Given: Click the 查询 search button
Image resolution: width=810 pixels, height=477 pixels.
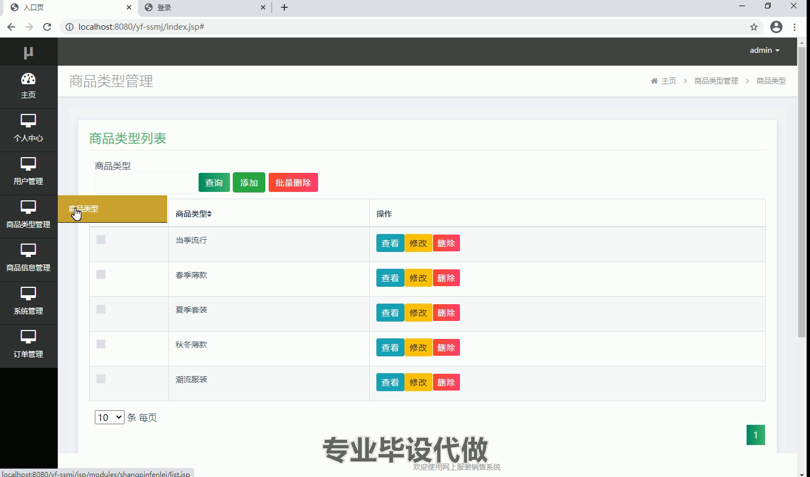Looking at the screenshot, I should pos(214,182).
